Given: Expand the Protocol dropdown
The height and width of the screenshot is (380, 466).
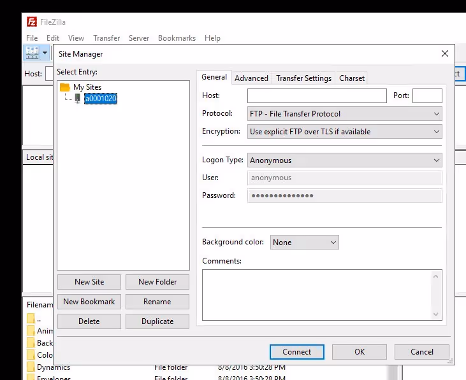Looking at the screenshot, I should [x=344, y=113].
